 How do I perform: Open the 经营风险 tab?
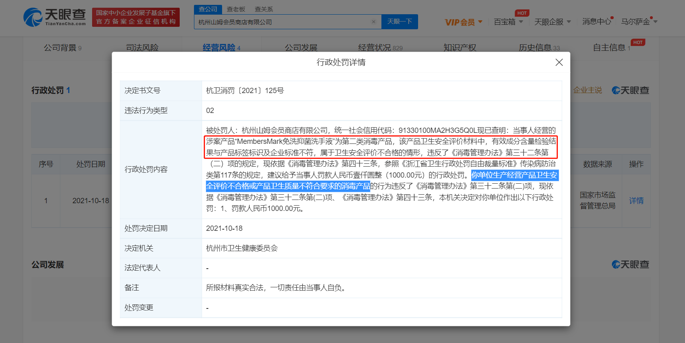pos(222,48)
